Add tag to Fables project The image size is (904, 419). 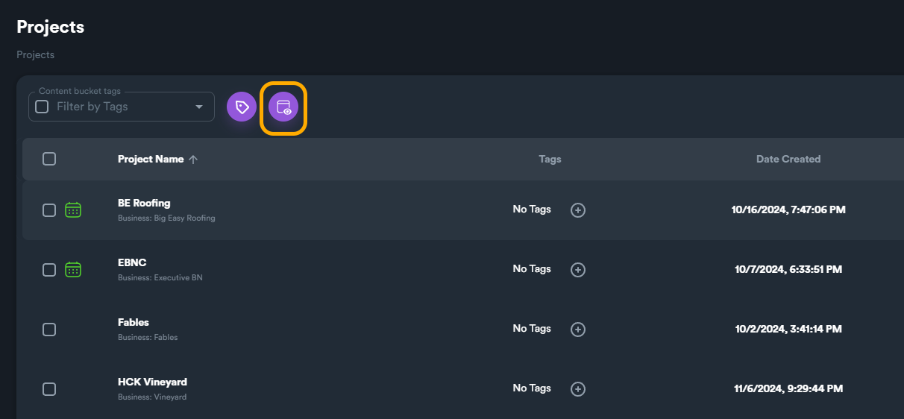tap(578, 330)
